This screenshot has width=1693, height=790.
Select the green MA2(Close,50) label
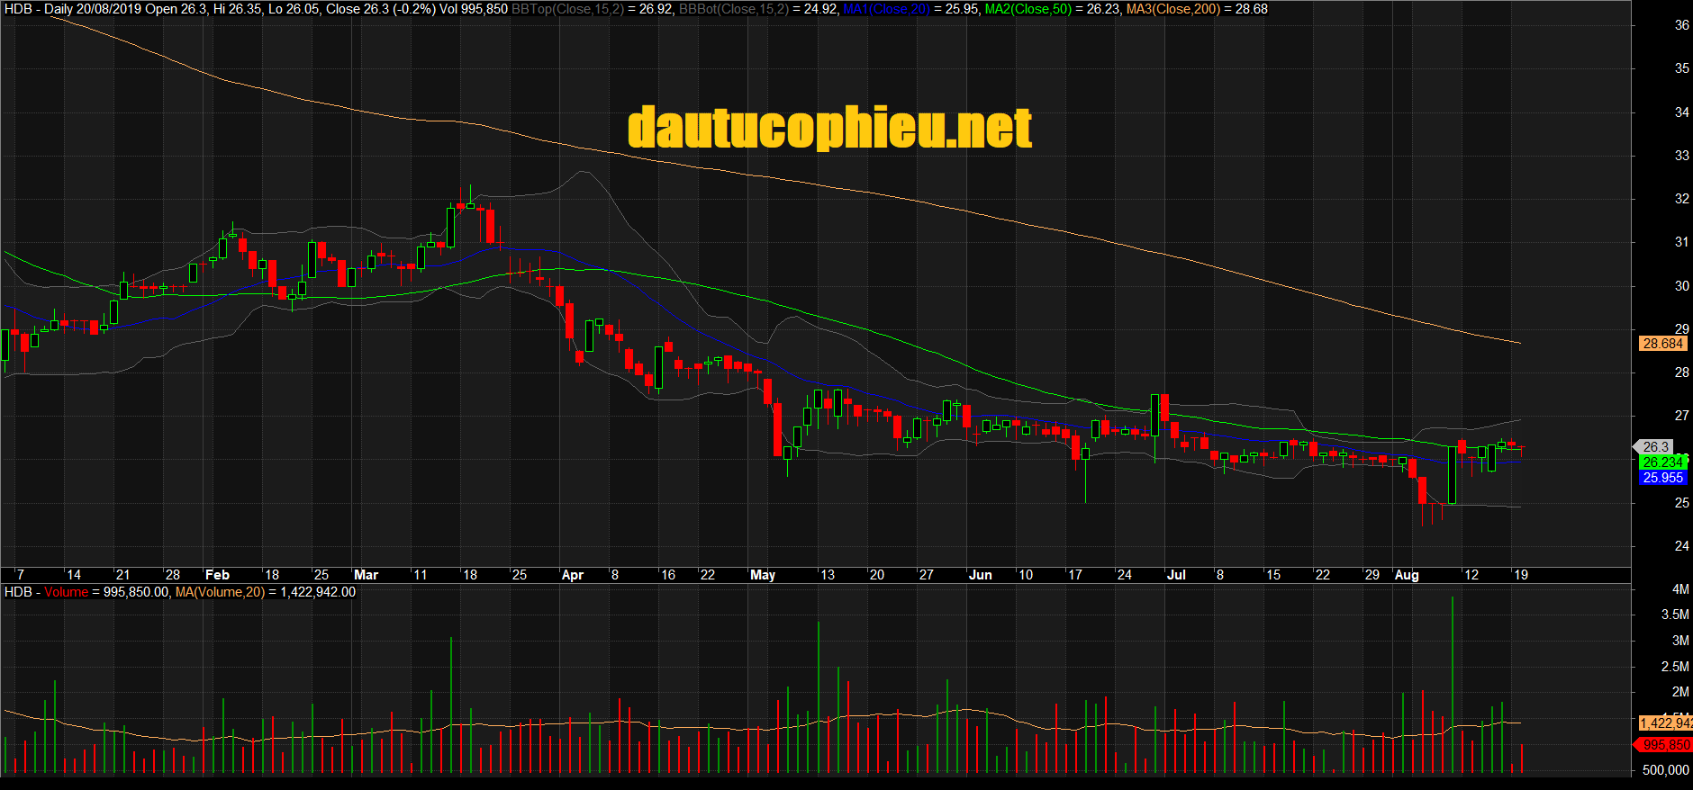pyautogui.click(x=1028, y=9)
